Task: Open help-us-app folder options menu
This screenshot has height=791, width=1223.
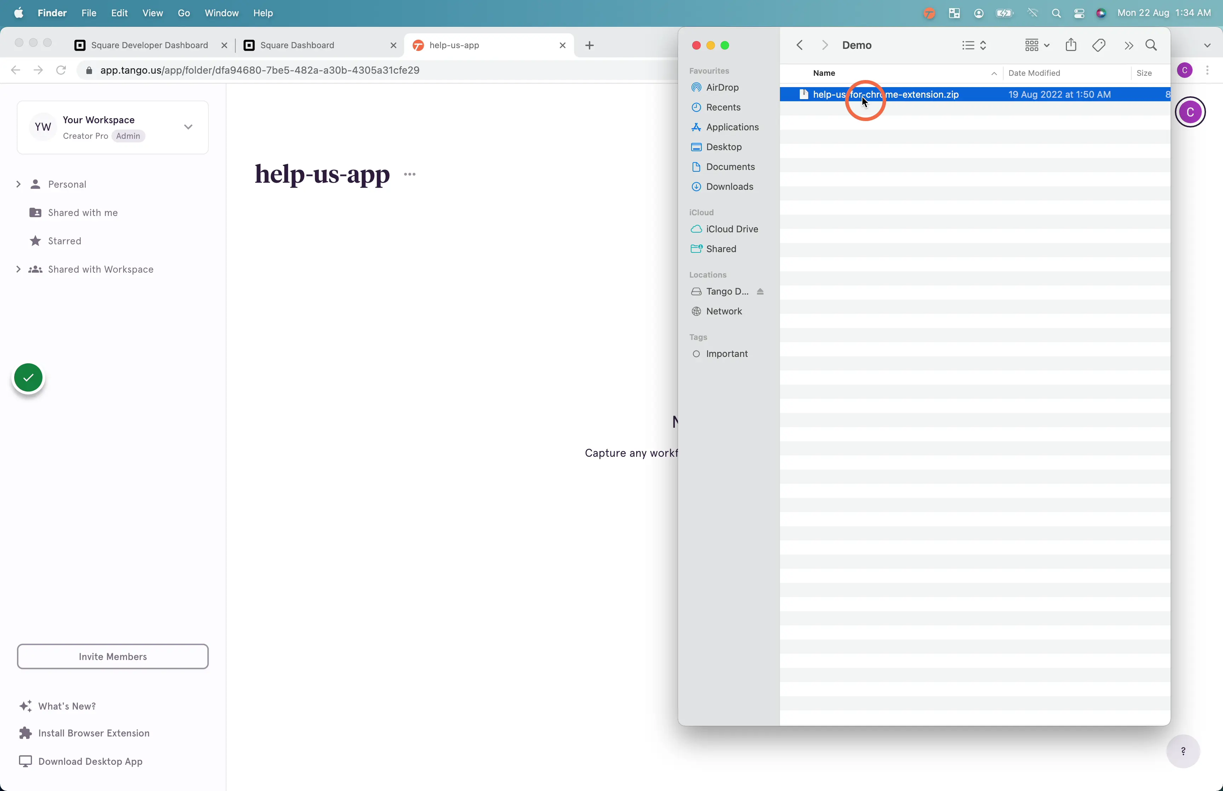Action: 409,174
